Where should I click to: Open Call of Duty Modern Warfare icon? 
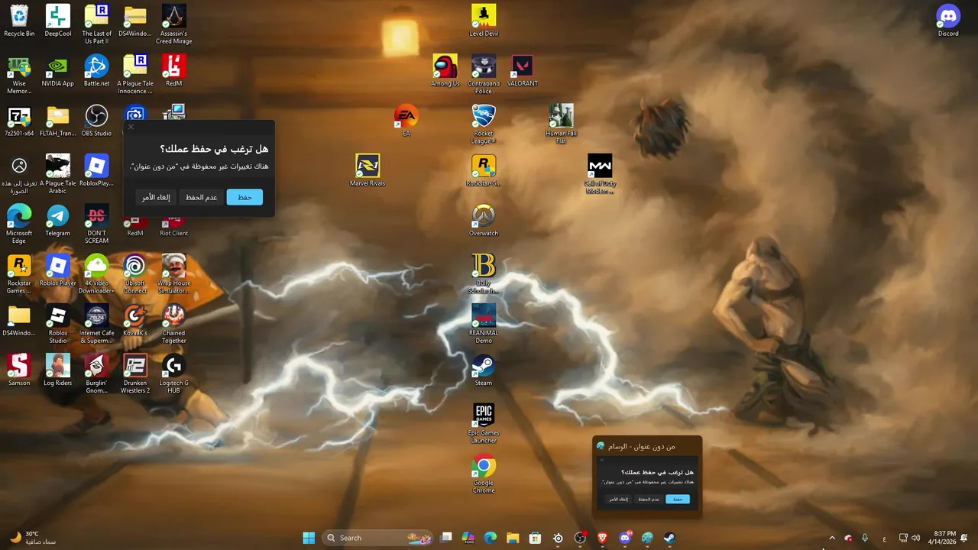pyautogui.click(x=600, y=174)
